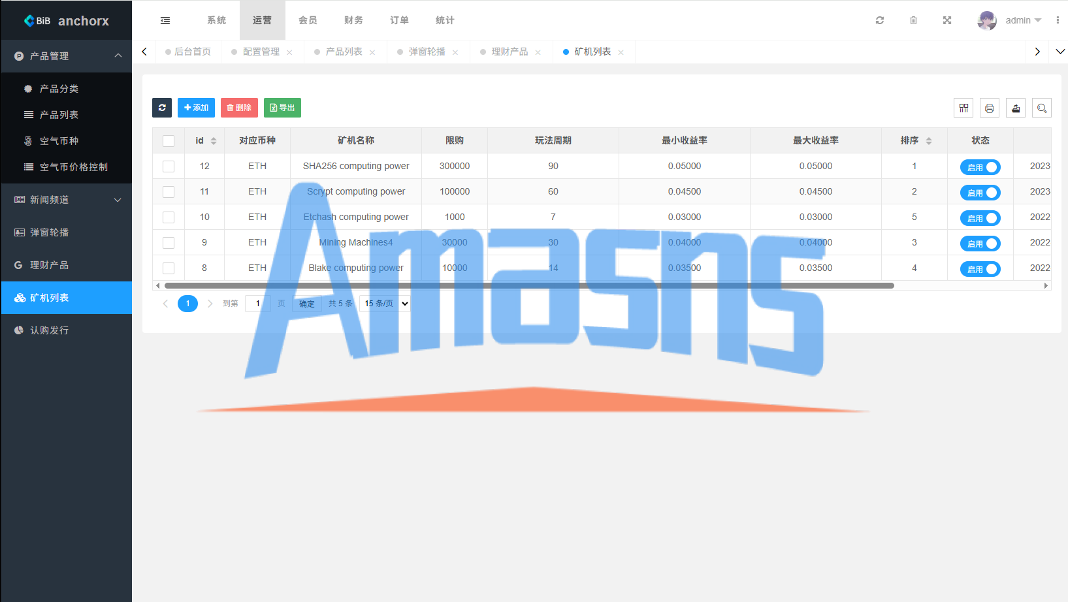
Task: Open the vertical three-dot more menu
Action: coord(1058,20)
